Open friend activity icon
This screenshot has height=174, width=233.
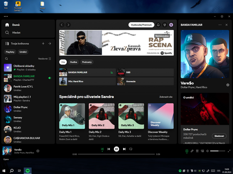point(164,25)
